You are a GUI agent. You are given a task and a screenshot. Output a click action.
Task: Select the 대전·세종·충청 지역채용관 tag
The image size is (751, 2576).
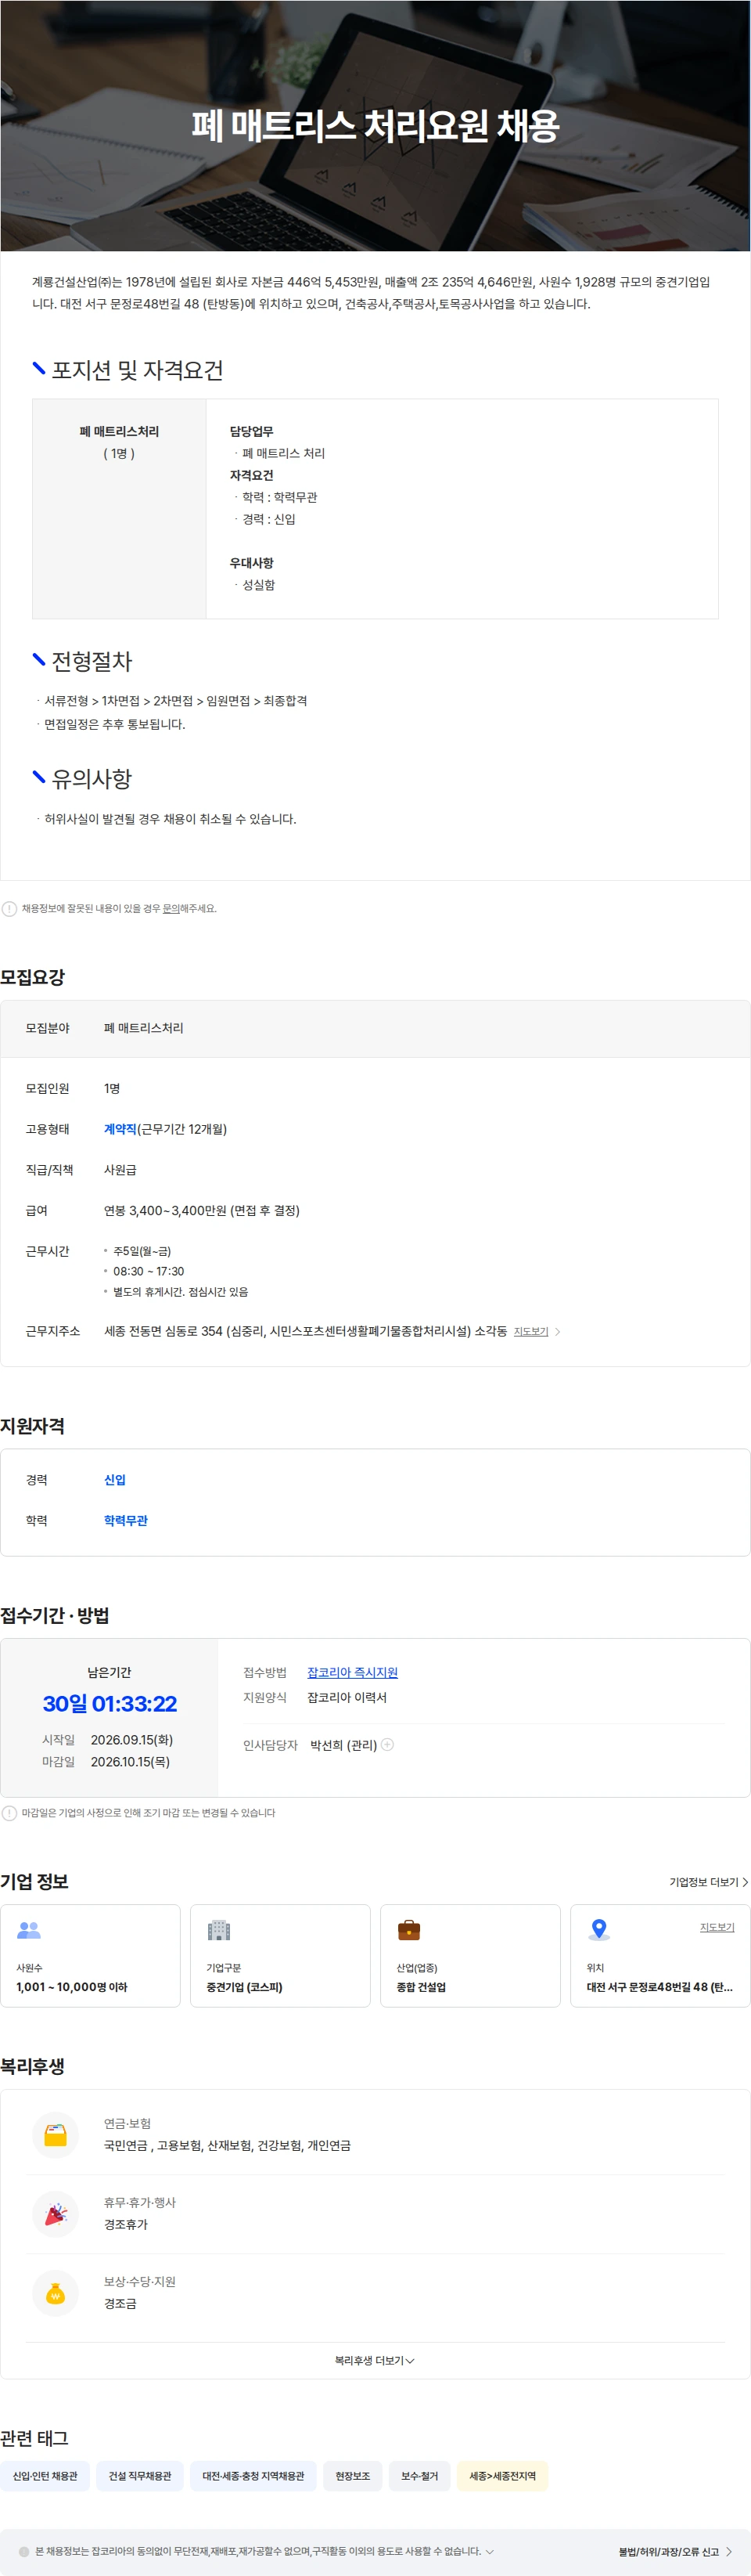point(253,2476)
